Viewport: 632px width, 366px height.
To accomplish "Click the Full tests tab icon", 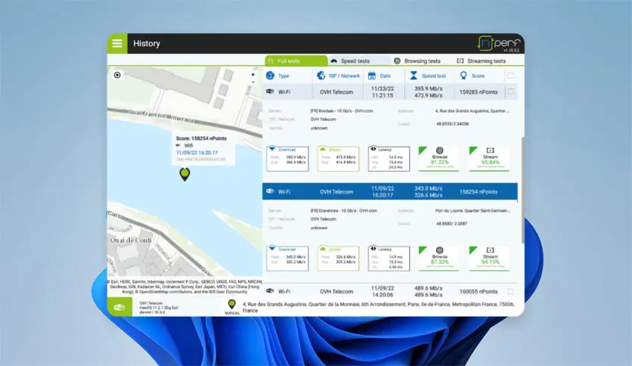I will point(271,60).
